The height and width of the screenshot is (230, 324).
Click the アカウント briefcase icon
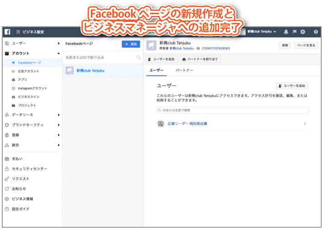(x=7, y=53)
